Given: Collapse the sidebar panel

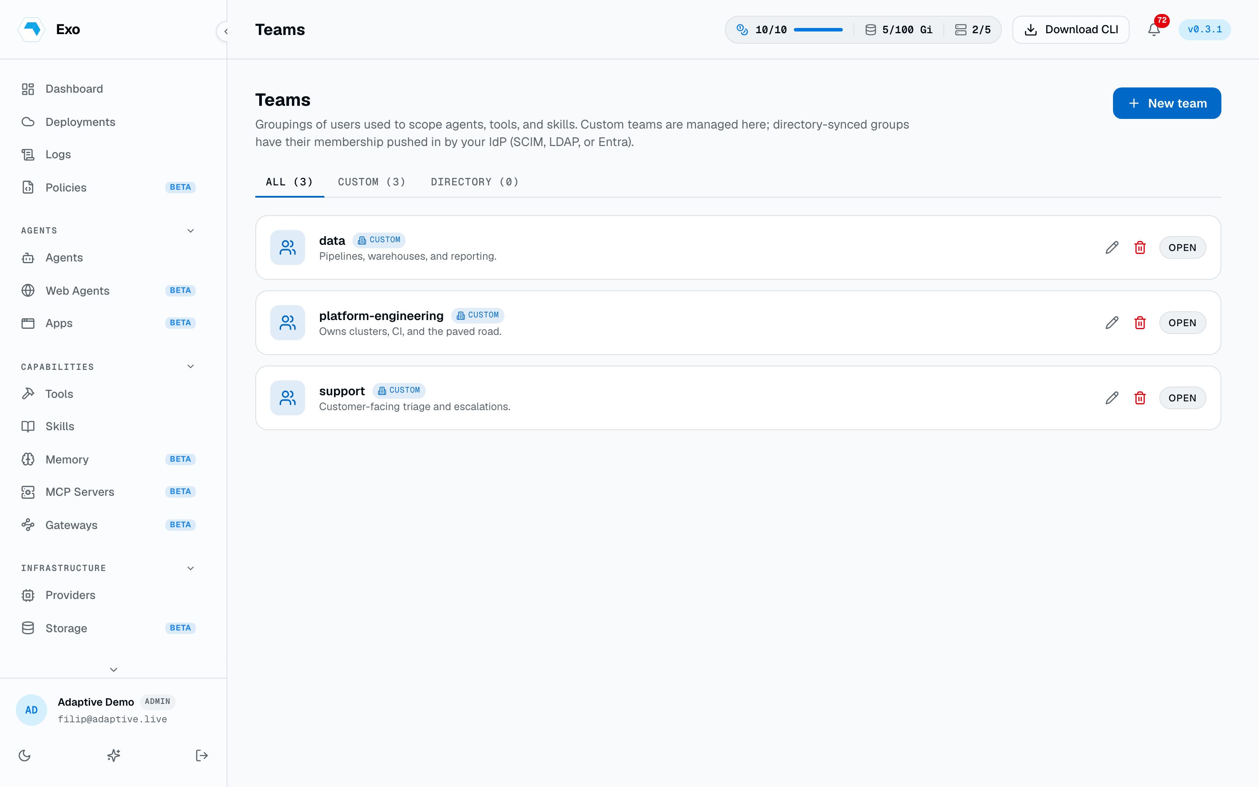Looking at the screenshot, I should (225, 31).
